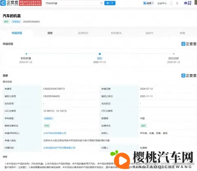This screenshot has width=197, height=171.
Task: Click the blue 查一下 search button
Action: pos(110,3)
